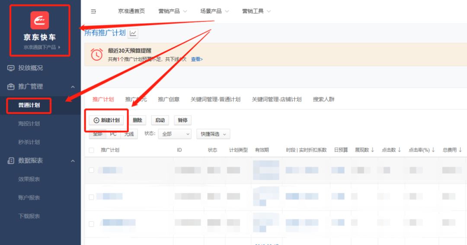467x245 pixels.
Task: Open the 场景产品 dropdown menu
Action: 215,11
